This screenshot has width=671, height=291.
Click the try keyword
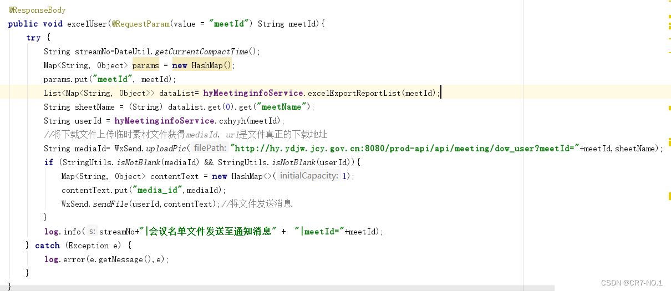point(33,38)
